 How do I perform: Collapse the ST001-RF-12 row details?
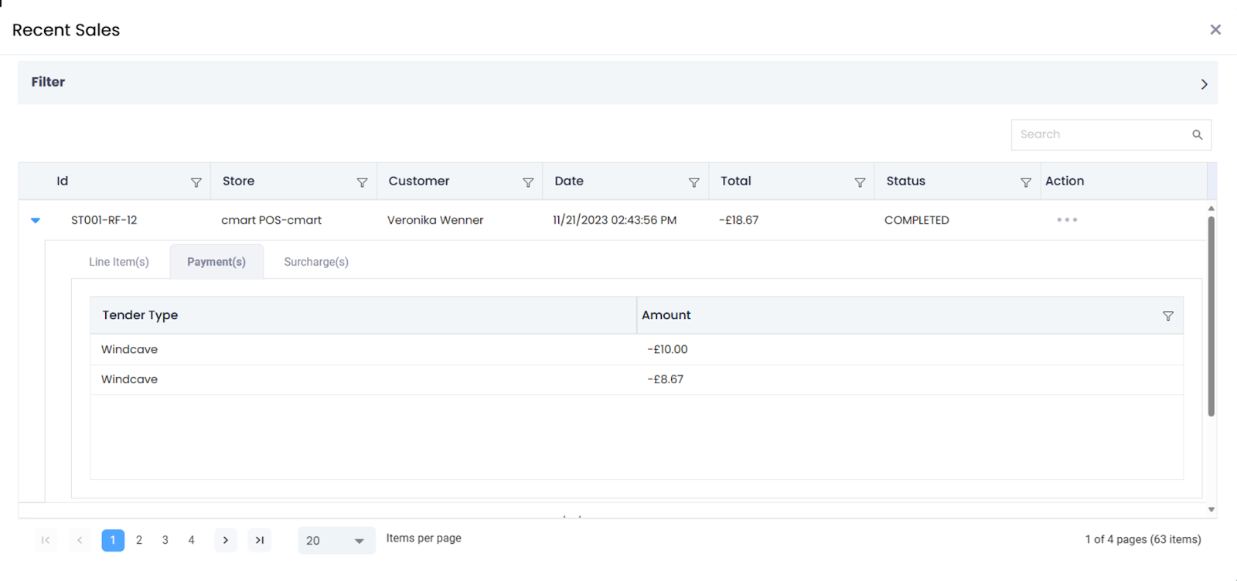[36, 220]
